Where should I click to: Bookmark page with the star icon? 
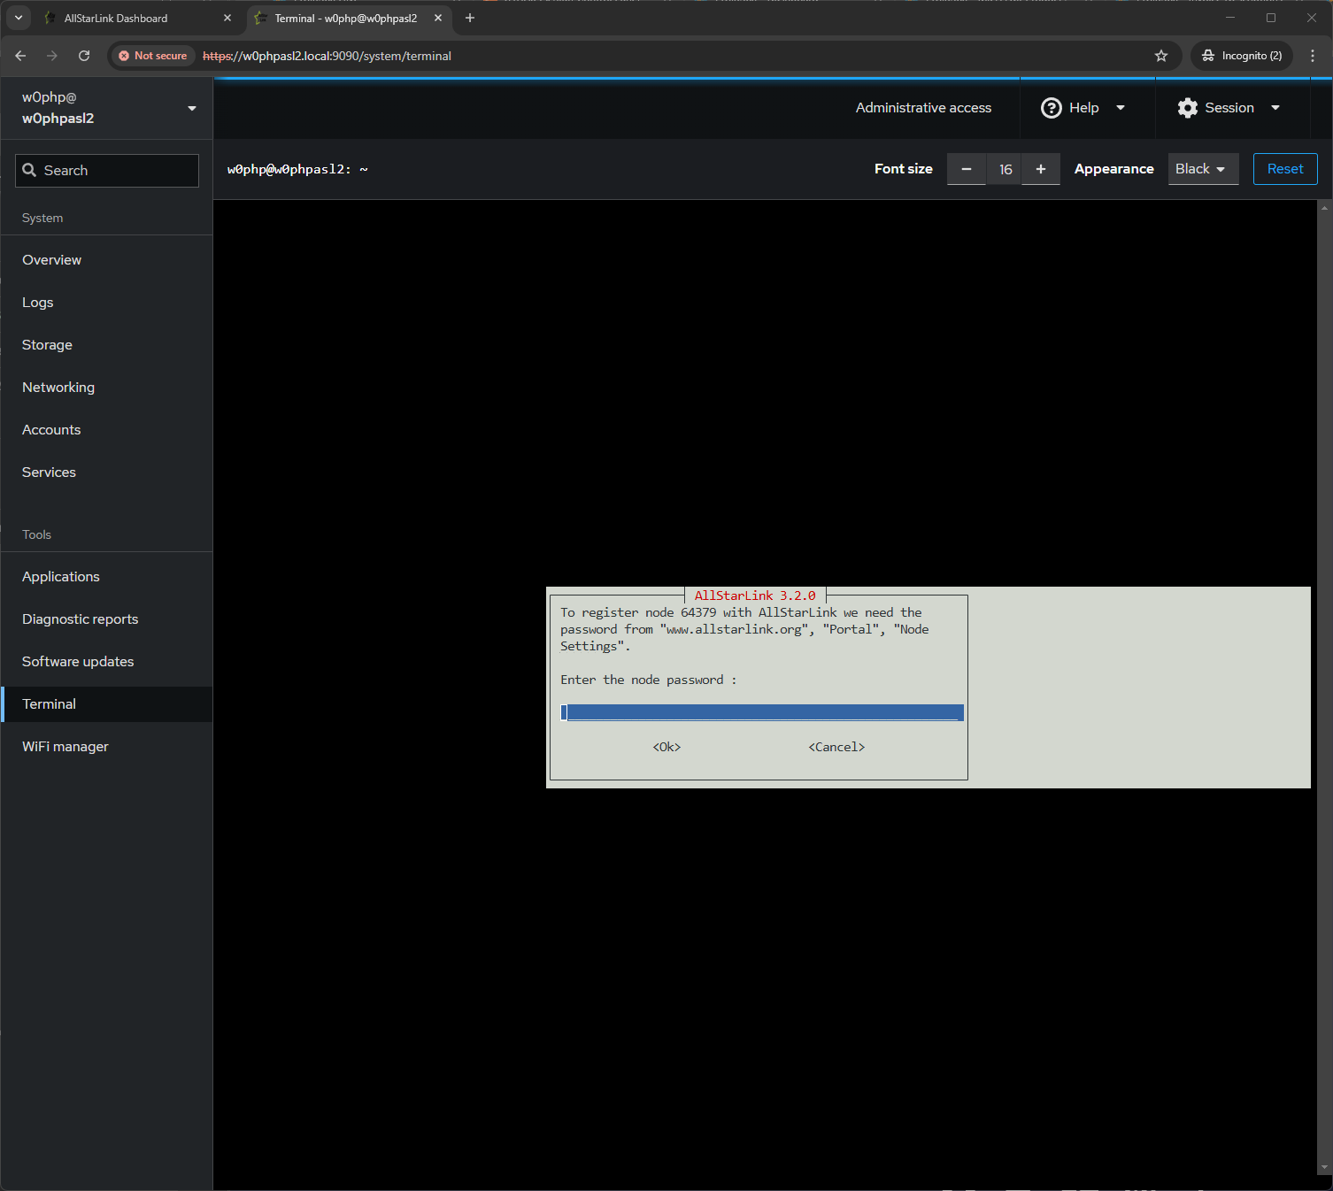(1160, 56)
